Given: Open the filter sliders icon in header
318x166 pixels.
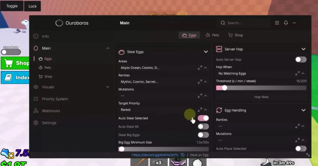Looking at the screenshot, I should (277, 23).
